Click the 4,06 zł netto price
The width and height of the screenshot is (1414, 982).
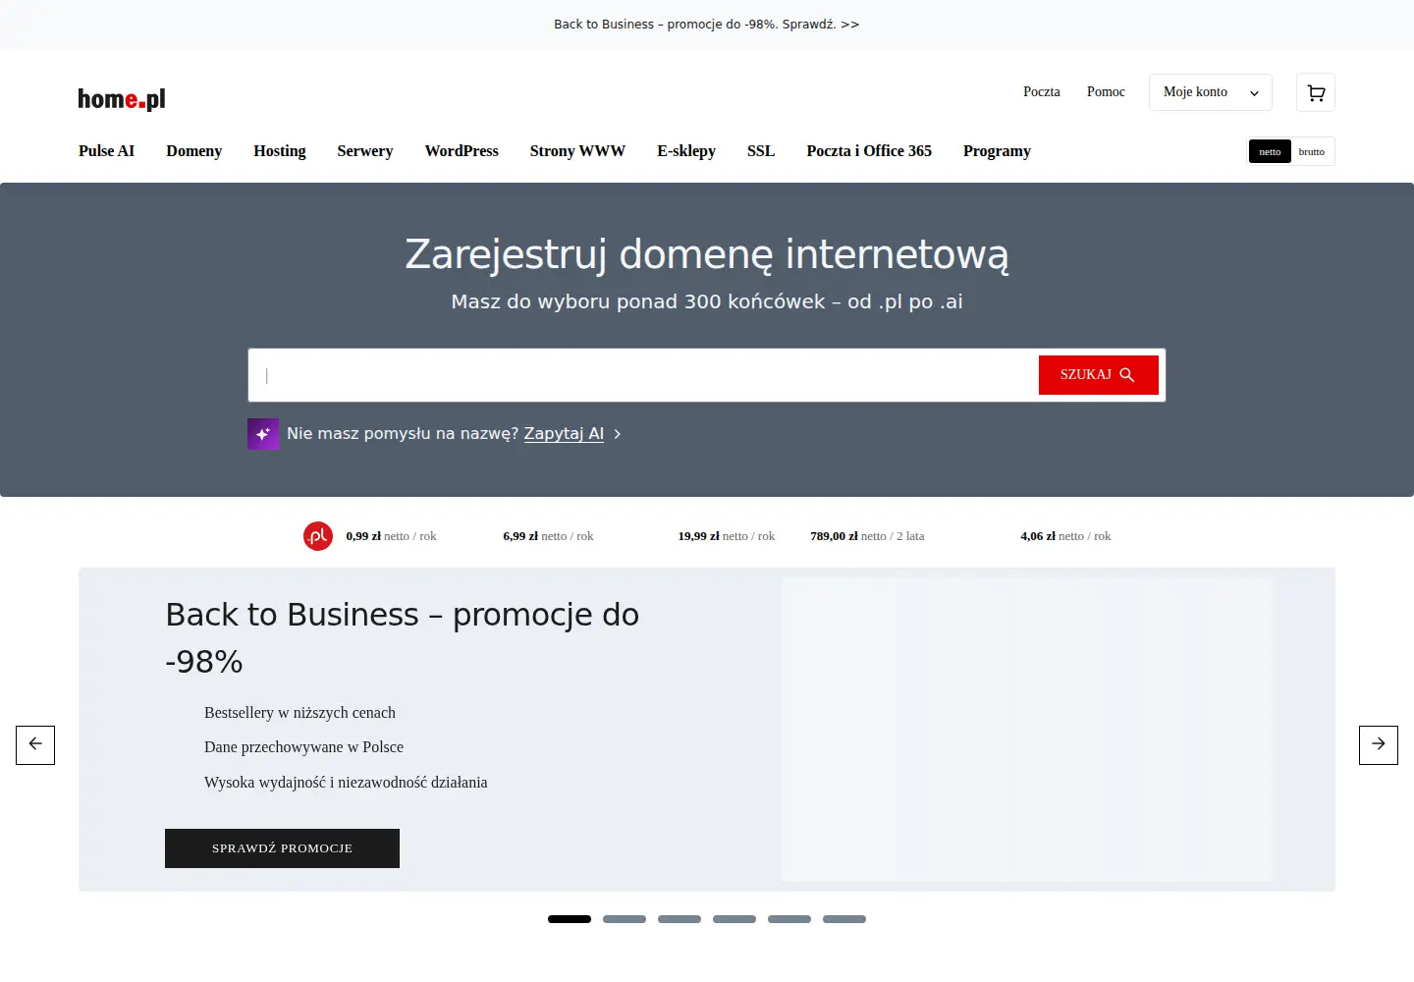pos(1065,536)
